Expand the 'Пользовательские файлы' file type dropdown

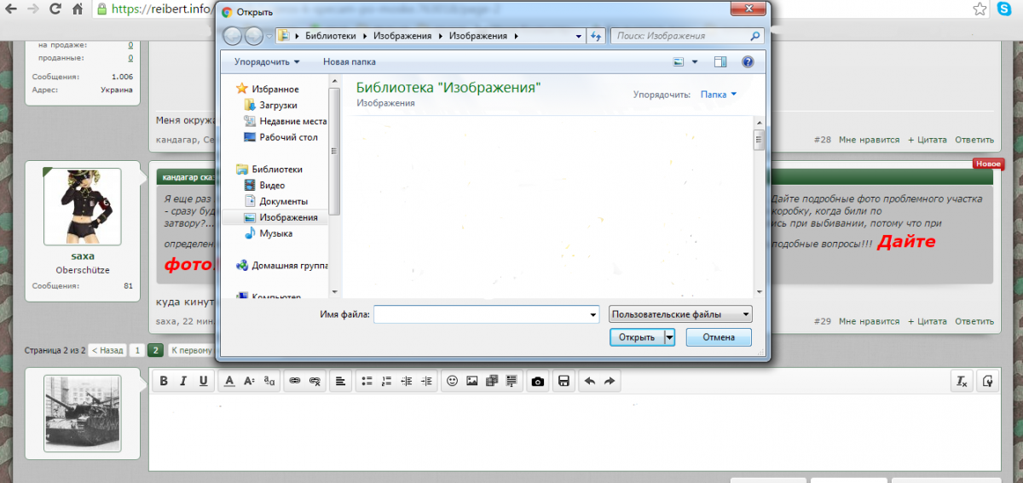tap(680, 314)
